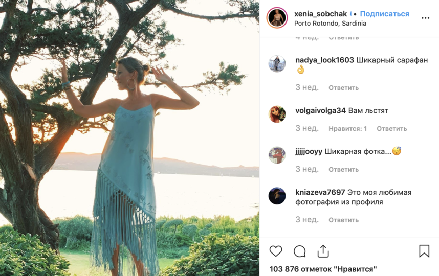Screen dimensions: 439x276
Task: Click the share arrow icon
Action: [323, 251]
